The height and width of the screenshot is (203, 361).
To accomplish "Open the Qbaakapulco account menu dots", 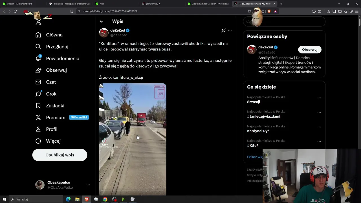I will pyautogui.click(x=88, y=185).
